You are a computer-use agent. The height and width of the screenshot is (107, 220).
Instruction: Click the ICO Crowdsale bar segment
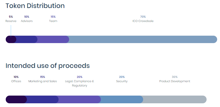coord(143,39)
